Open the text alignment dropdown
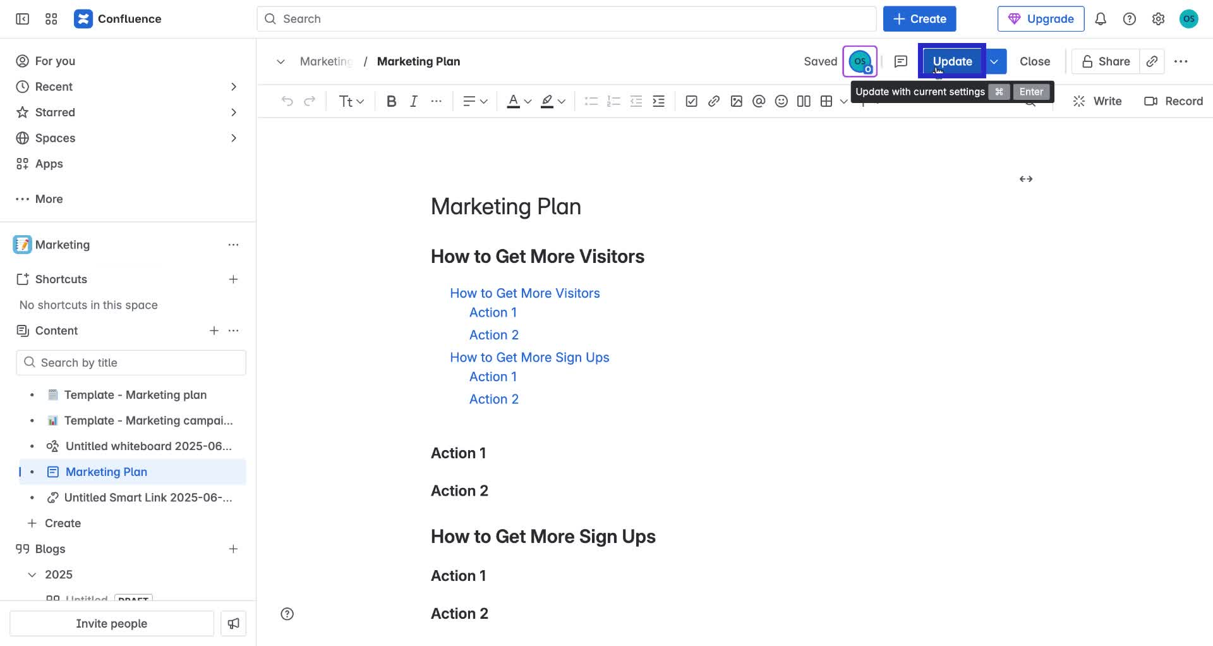The height and width of the screenshot is (646, 1213). click(x=474, y=101)
